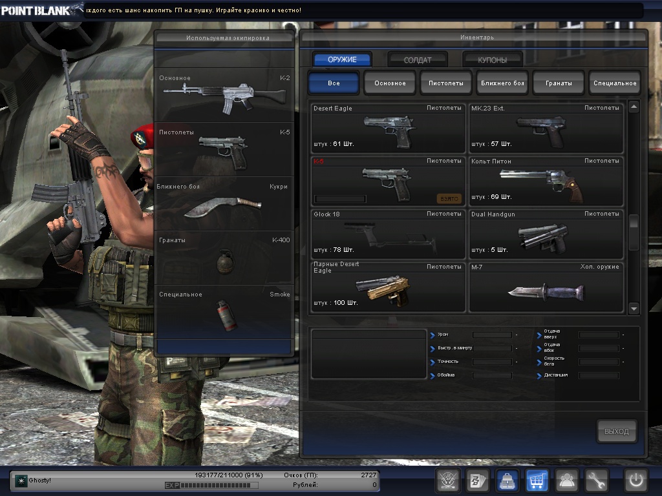This screenshot has width=662, height=496.
Task: Click the Очков (ГП) value 2727
Action: pos(368,475)
